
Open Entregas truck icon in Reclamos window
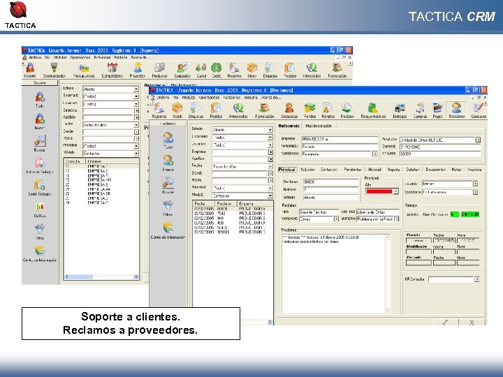[x=400, y=110]
